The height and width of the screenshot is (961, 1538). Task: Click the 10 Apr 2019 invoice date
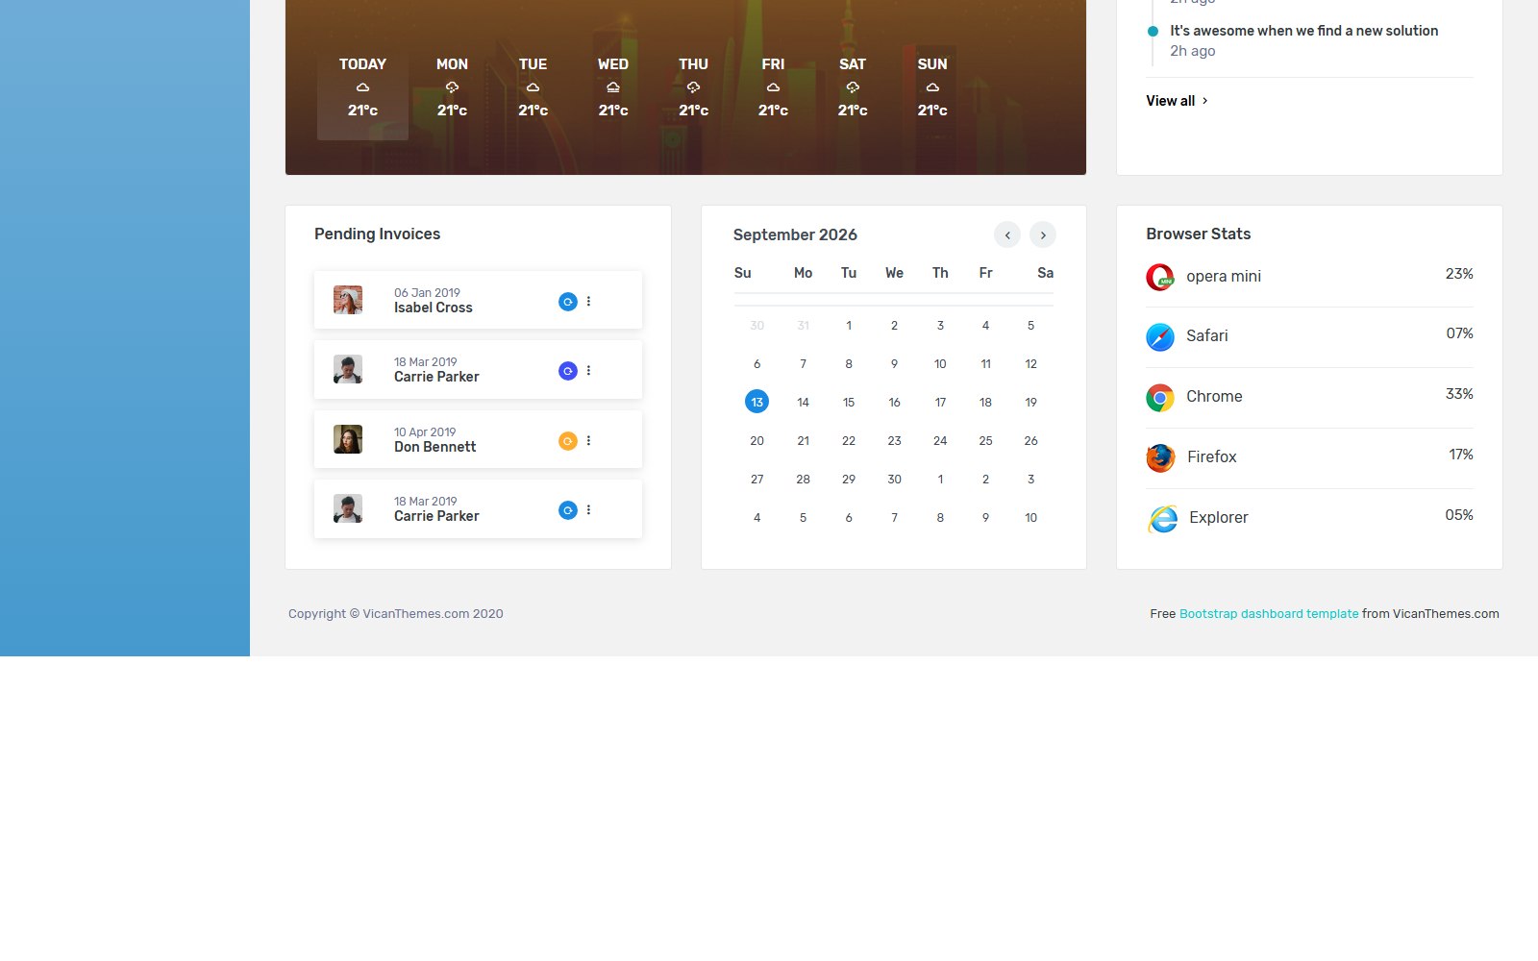pyautogui.click(x=425, y=432)
